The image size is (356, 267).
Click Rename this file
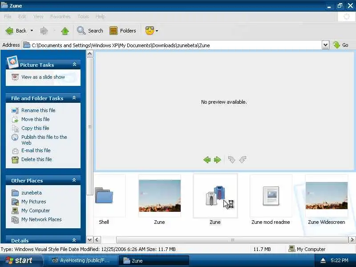point(38,110)
